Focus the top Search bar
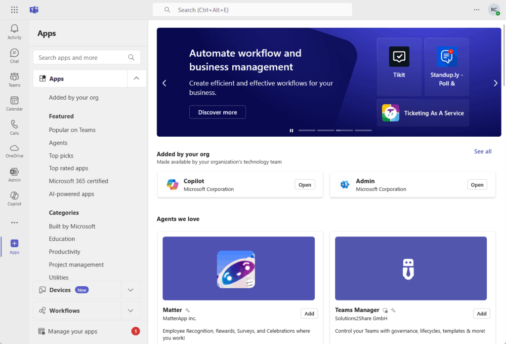506x344 pixels. [x=253, y=10]
